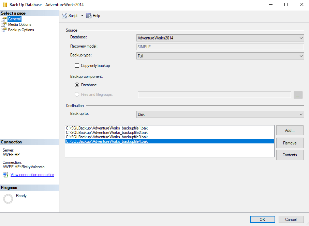309x226 pixels.
Task: Open the Script dropdown arrow
Action: click(82, 16)
